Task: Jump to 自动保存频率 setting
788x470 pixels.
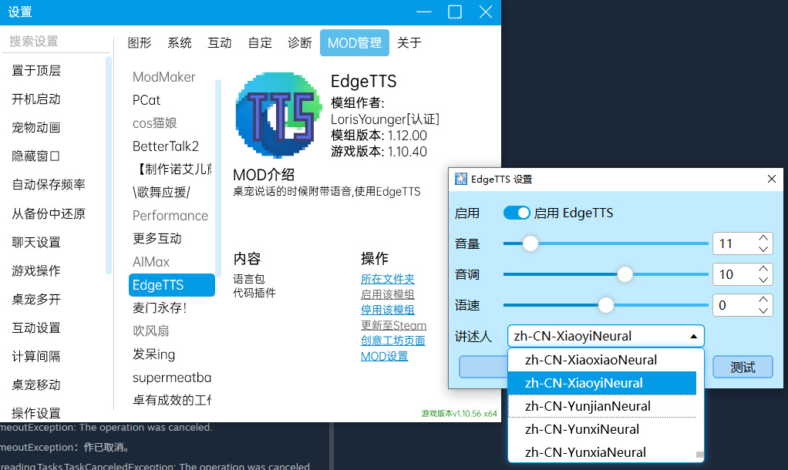Action: coord(49,185)
